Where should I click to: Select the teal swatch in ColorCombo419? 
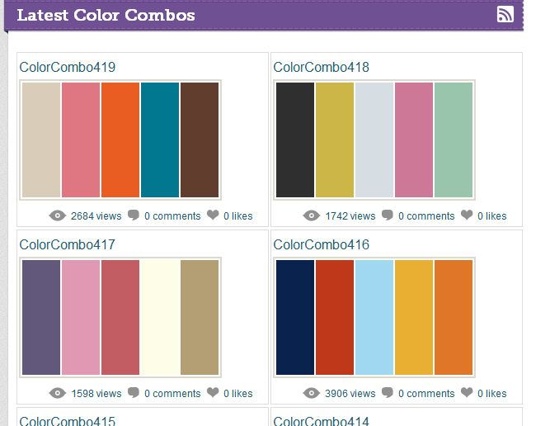pos(160,140)
